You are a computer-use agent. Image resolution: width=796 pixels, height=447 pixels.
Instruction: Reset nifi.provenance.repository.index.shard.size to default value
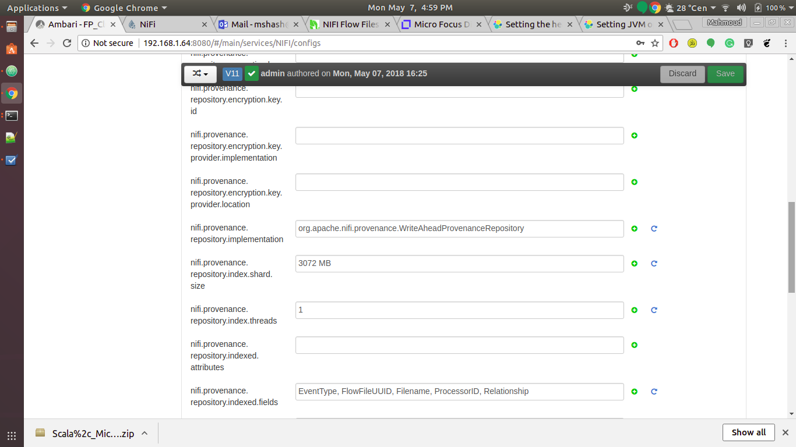click(653, 264)
